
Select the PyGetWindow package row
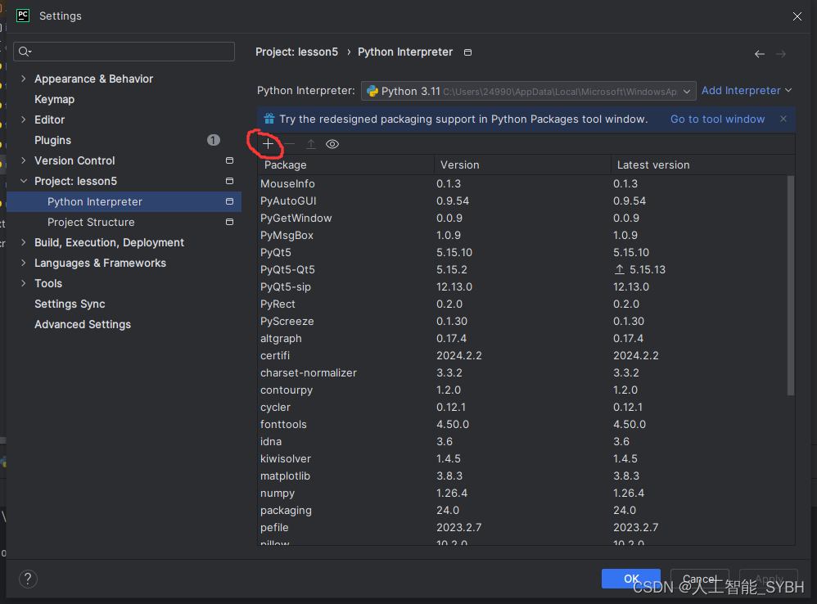(522, 218)
